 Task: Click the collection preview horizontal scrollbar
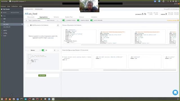click(119, 45)
